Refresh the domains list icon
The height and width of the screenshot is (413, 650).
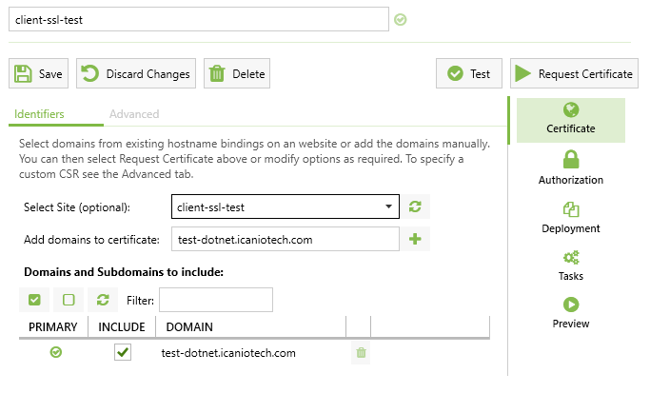tap(103, 300)
